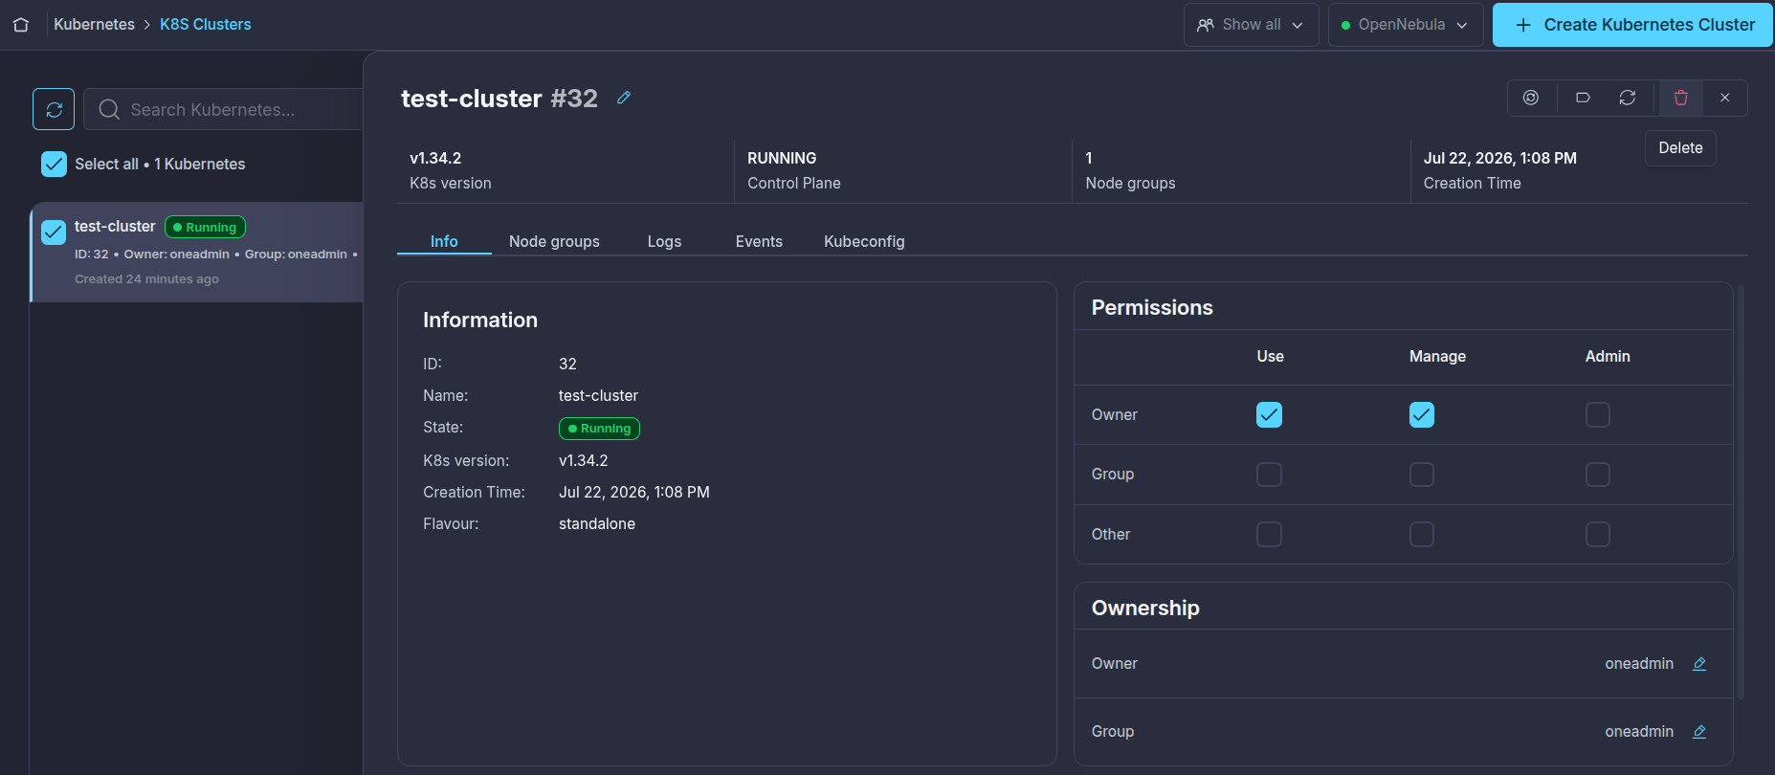The height and width of the screenshot is (775, 1775).
Task: Enable Owner Admin permission
Action: point(1598,414)
